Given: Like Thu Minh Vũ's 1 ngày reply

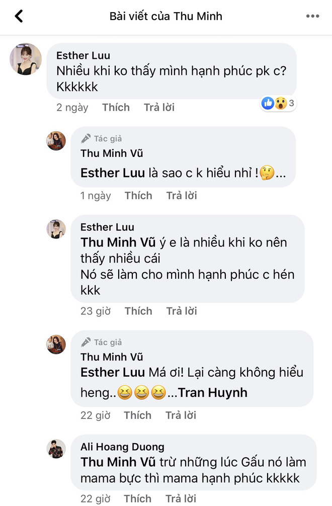Looking at the screenshot, I should (x=138, y=196).
